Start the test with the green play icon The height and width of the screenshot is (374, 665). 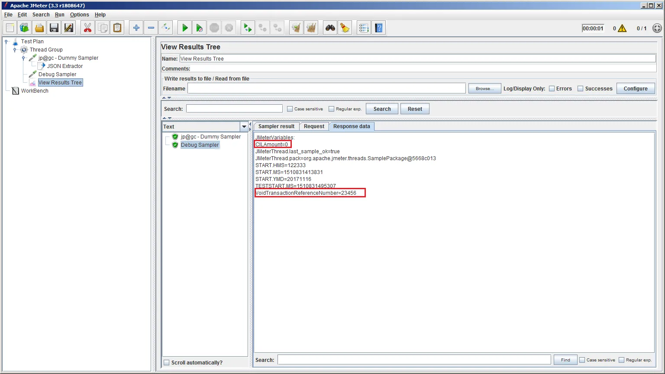tap(185, 28)
